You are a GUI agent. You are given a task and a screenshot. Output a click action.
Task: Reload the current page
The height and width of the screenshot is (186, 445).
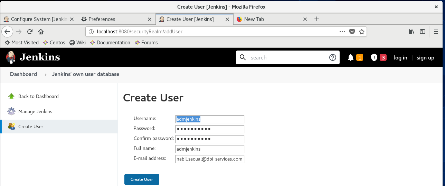coord(30,32)
